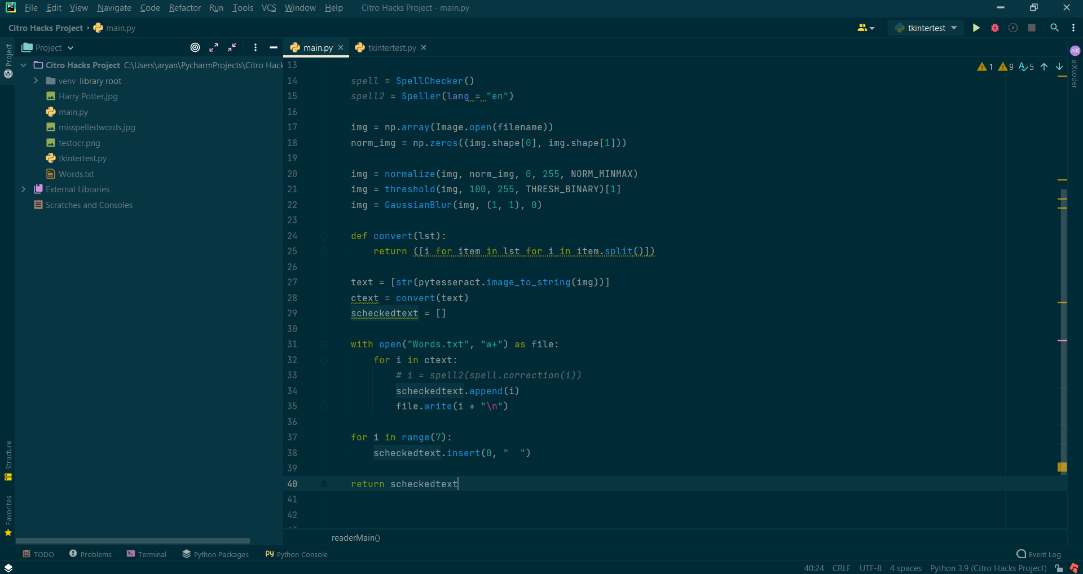Expand all in Project tree
Viewport: 1083px width, 574px height.
coord(214,47)
